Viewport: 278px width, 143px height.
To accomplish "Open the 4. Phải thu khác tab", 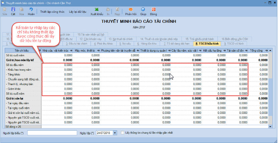I will tap(103, 44).
